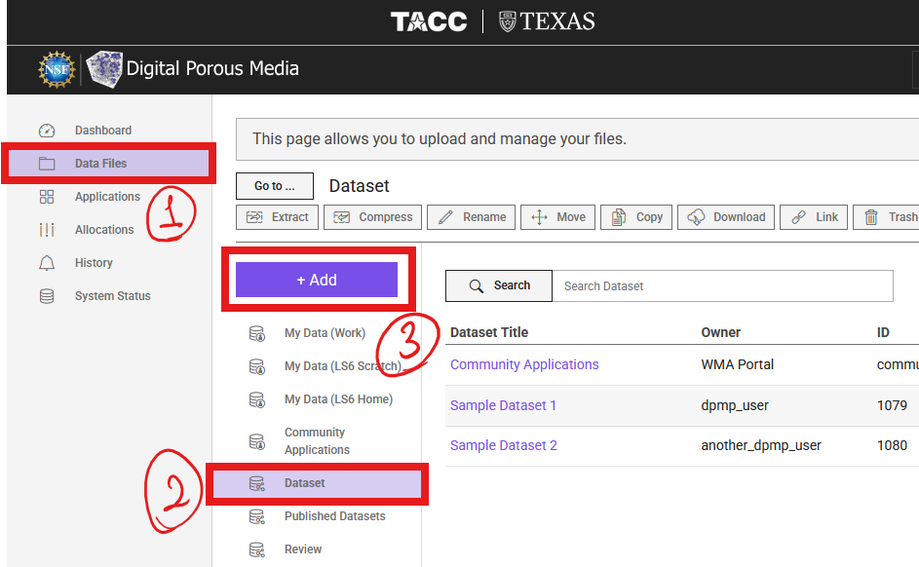Open History from the sidebar

(x=94, y=262)
